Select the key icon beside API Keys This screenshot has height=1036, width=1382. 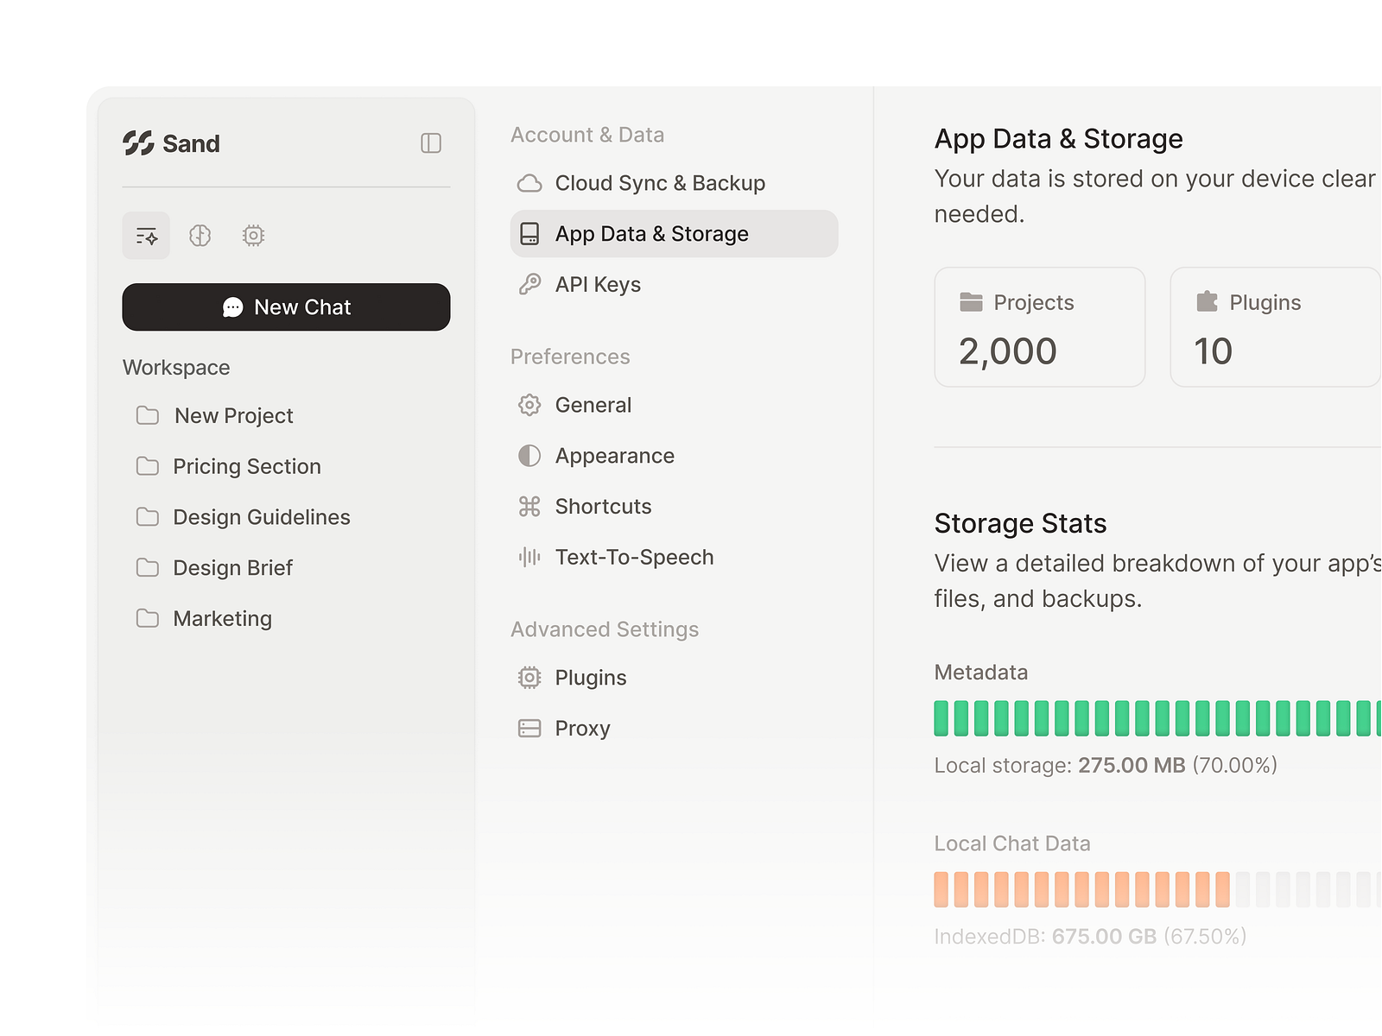(529, 284)
